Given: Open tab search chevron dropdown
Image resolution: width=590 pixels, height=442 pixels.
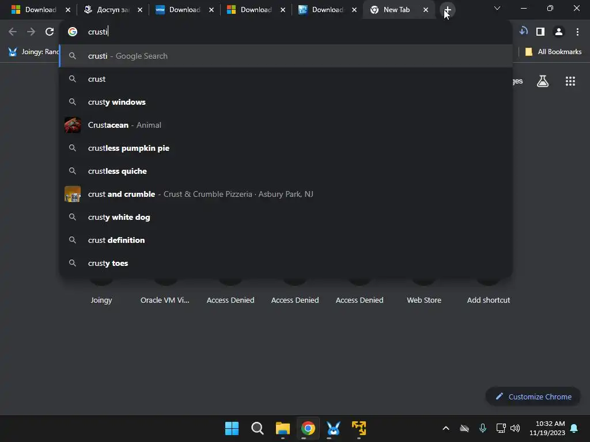Looking at the screenshot, I should point(497,8).
